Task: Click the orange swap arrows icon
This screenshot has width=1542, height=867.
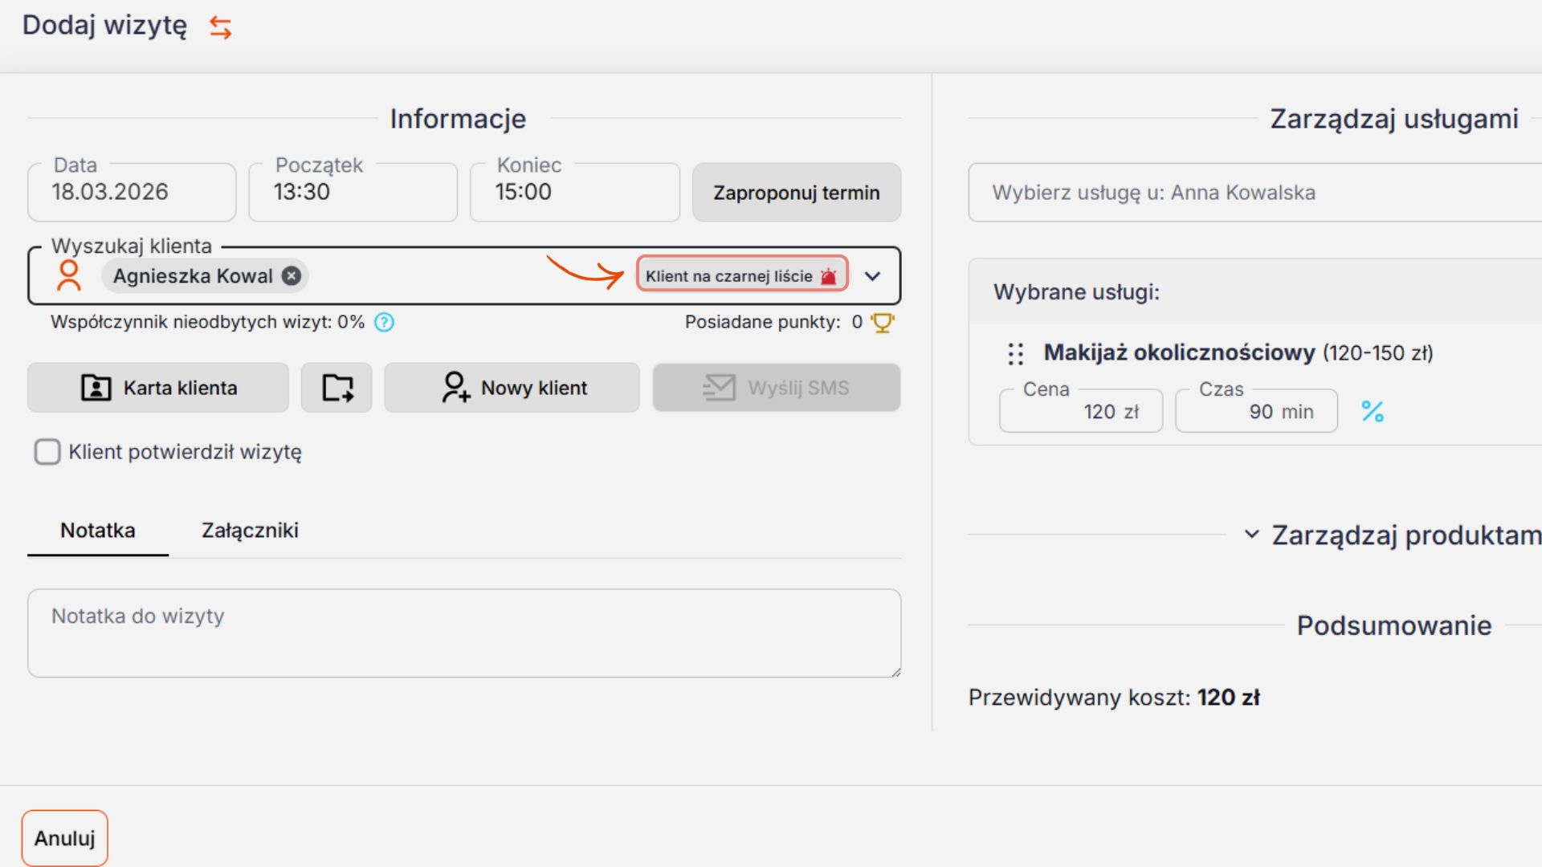Action: (x=221, y=28)
